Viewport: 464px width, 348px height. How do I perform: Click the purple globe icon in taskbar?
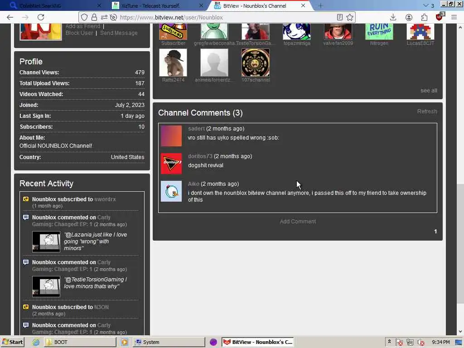tap(213, 342)
